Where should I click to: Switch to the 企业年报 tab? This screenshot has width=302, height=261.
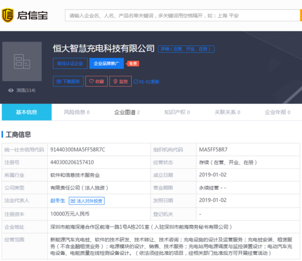(x=275, y=112)
